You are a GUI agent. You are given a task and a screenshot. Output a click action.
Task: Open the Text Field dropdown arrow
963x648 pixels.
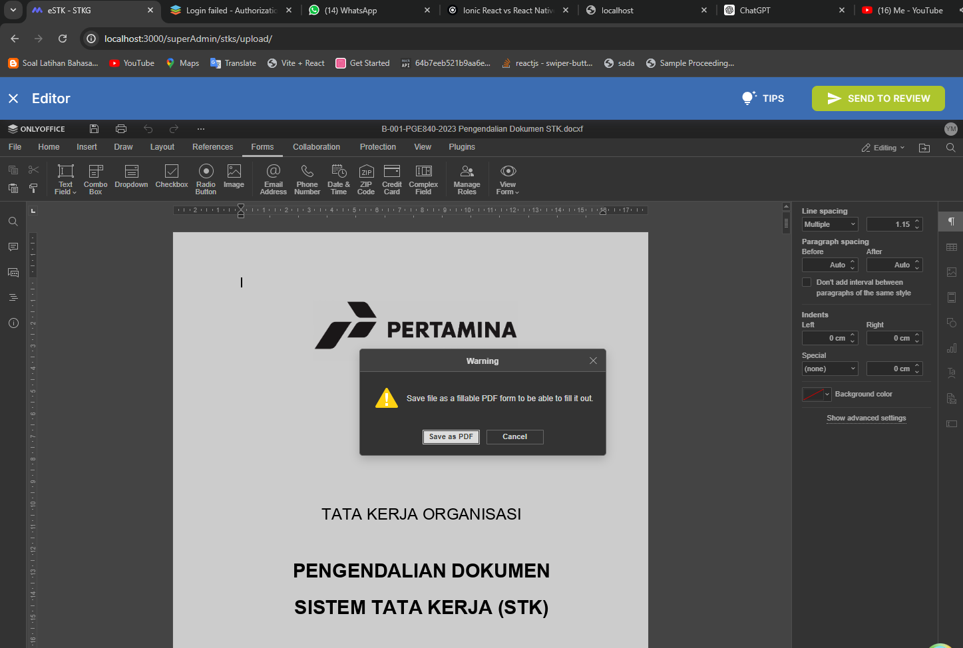point(75,192)
